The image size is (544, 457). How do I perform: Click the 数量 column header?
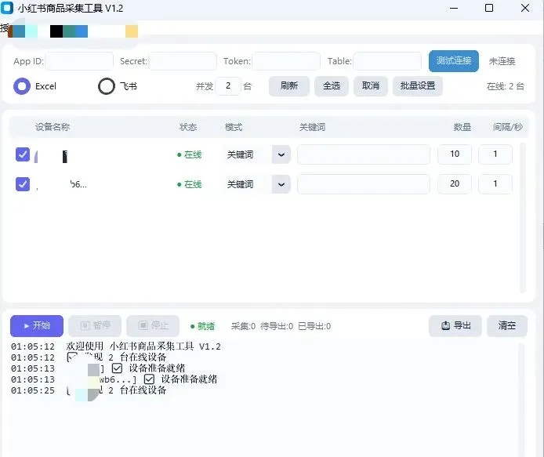[x=462, y=127]
